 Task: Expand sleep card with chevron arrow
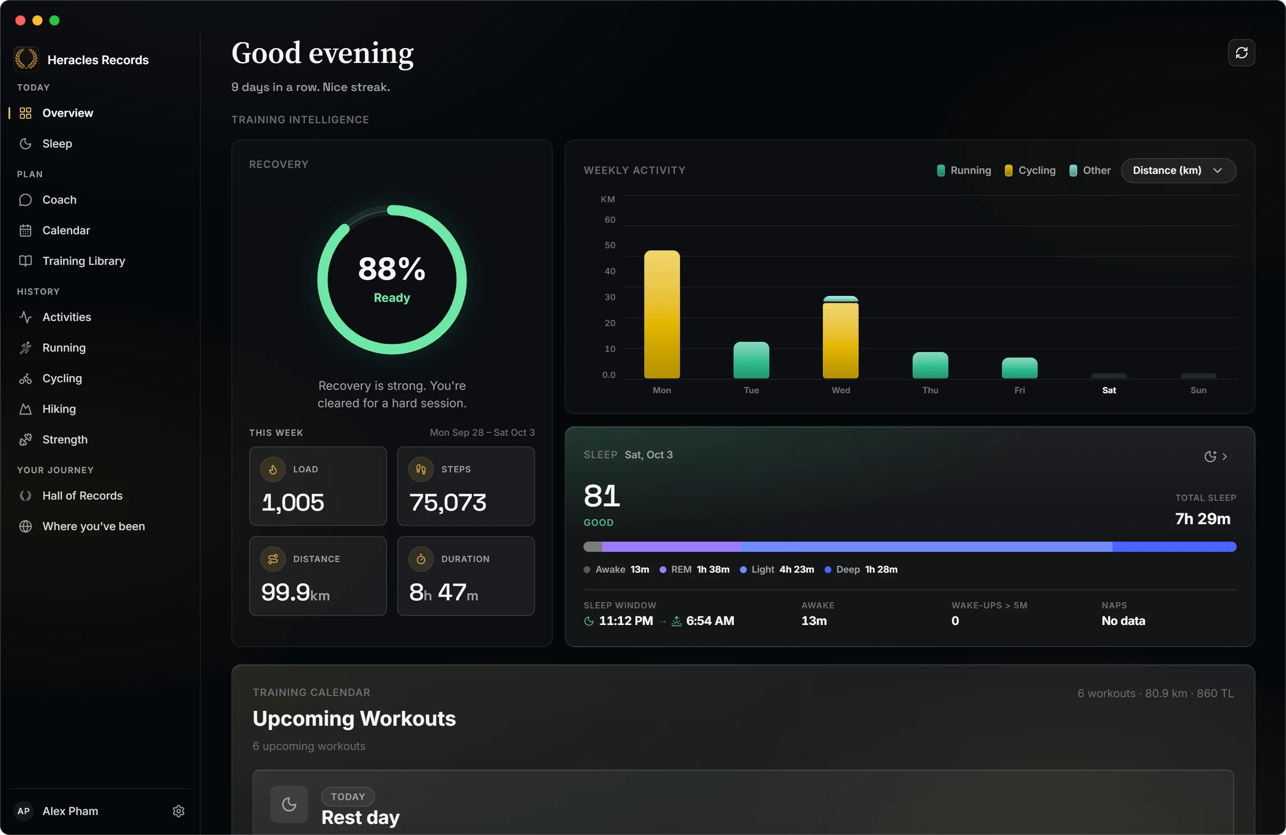click(x=1224, y=456)
